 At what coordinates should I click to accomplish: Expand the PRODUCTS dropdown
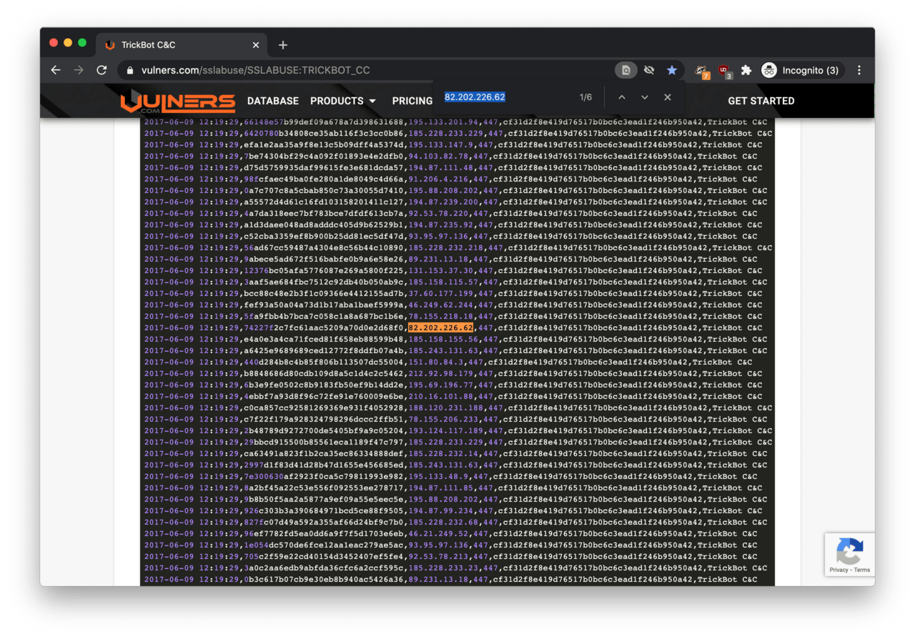(343, 101)
